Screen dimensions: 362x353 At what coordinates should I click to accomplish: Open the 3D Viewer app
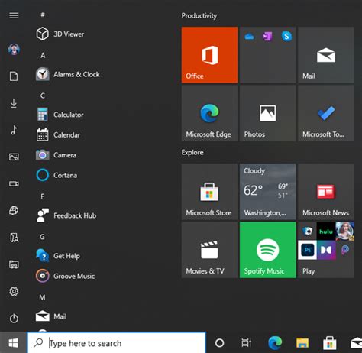tap(60, 34)
